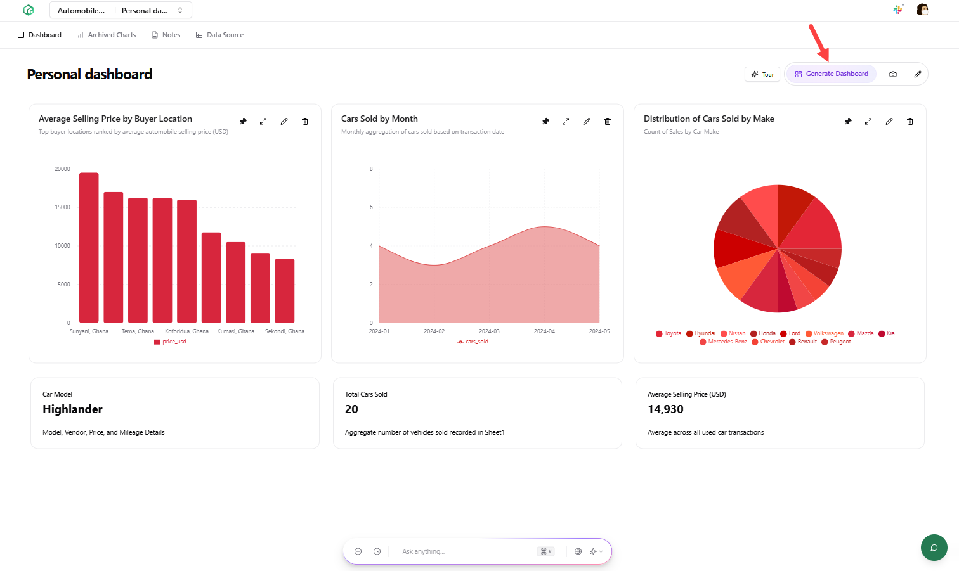This screenshot has height=571, width=959.
Task: Edit the Distribution of Cars Sold pie chart
Action: pos(889,121)
